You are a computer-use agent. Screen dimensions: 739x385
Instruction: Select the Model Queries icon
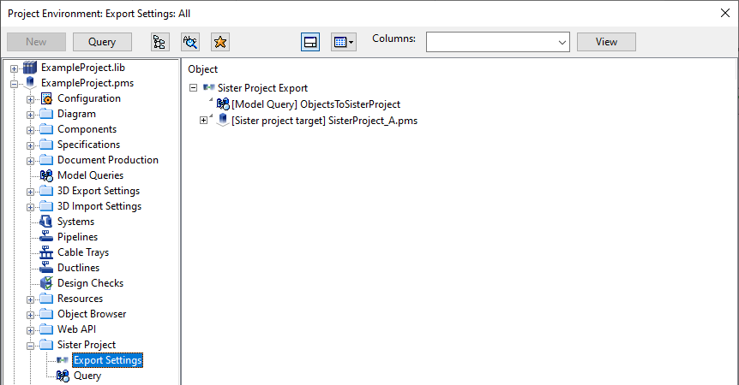coord(47,175)
